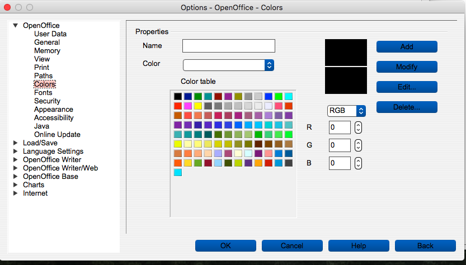
Task: Confirm the dialog with OK
Action: point(225,245)
